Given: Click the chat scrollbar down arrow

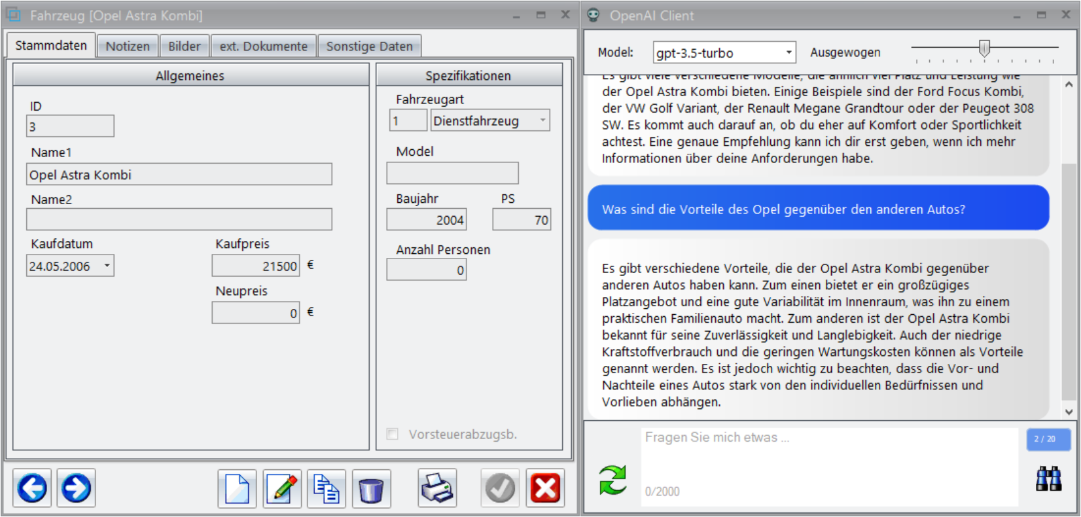Looking at the screenshot, I should (x=1069, y=412).
